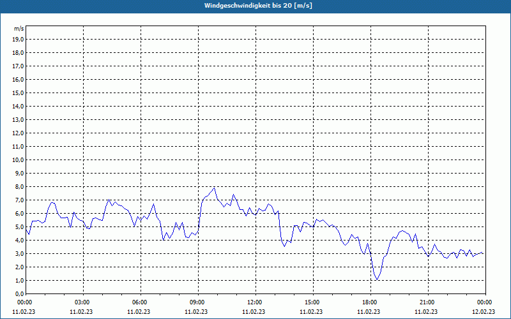
Task: Pick the '15,0' y-axis label
Action: tap(18, 93)
